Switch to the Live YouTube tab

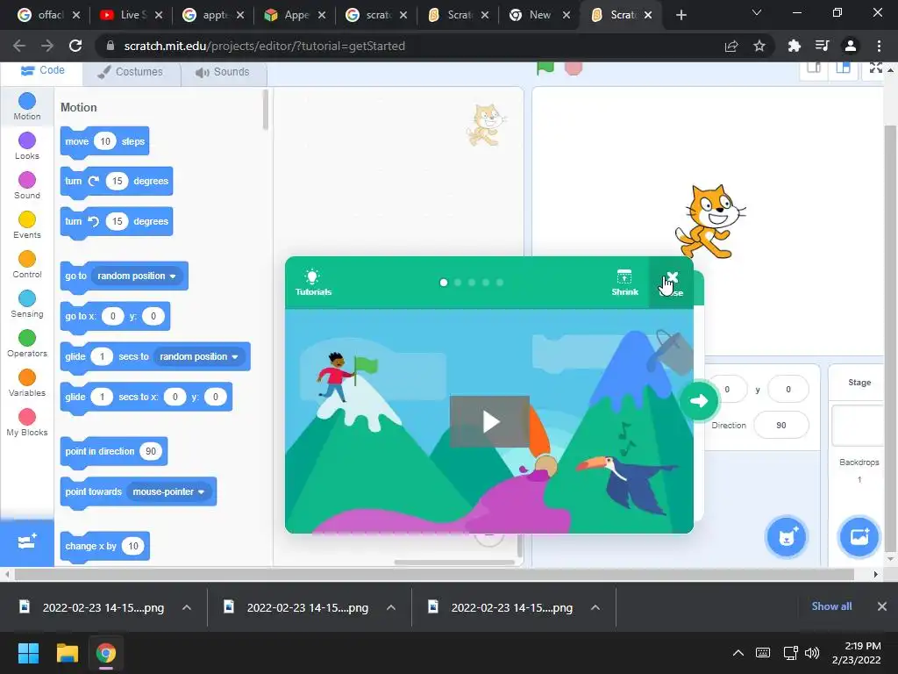coord(132,15)
